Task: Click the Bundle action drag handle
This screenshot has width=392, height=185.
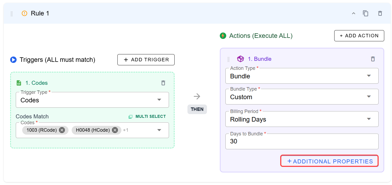Action: [228, 59]
